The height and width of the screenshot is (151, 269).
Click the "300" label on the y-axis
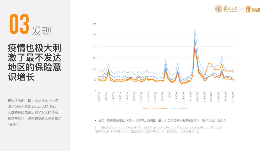tap(94, 24)
